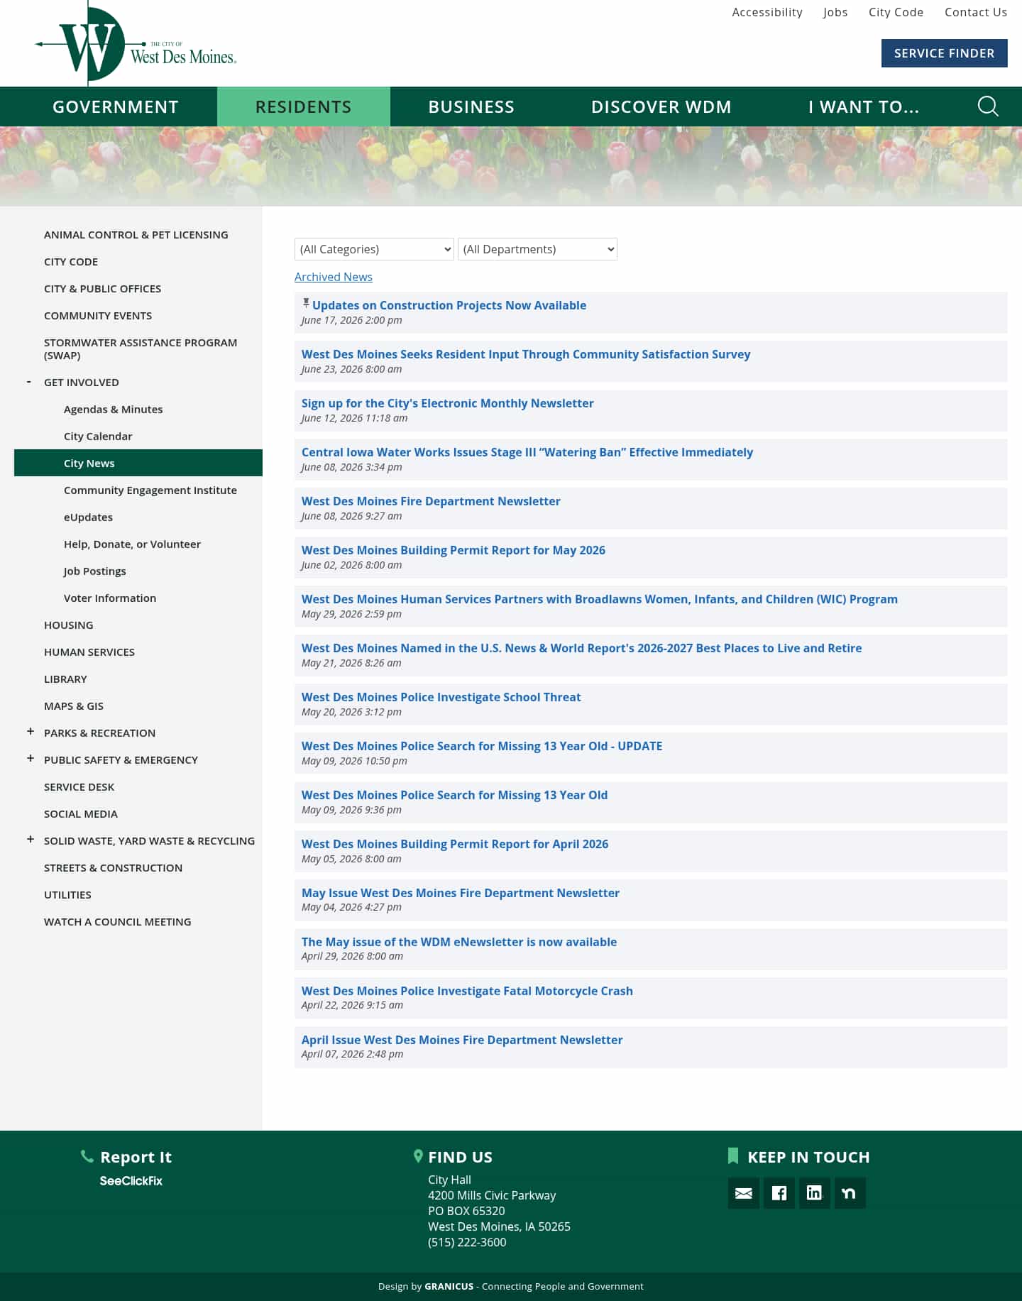Go to City & Public Offices

(102, 289)
